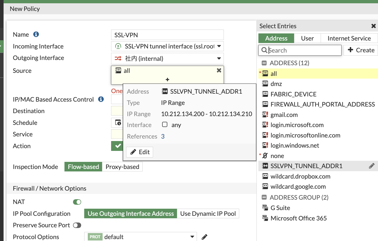Select the FABRIC_DEVICE entry
This screenshot has height=241, width=378.
318,94
